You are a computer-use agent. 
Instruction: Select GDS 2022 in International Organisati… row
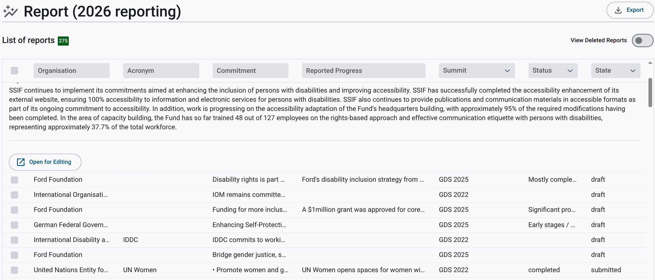click(454, 195)
